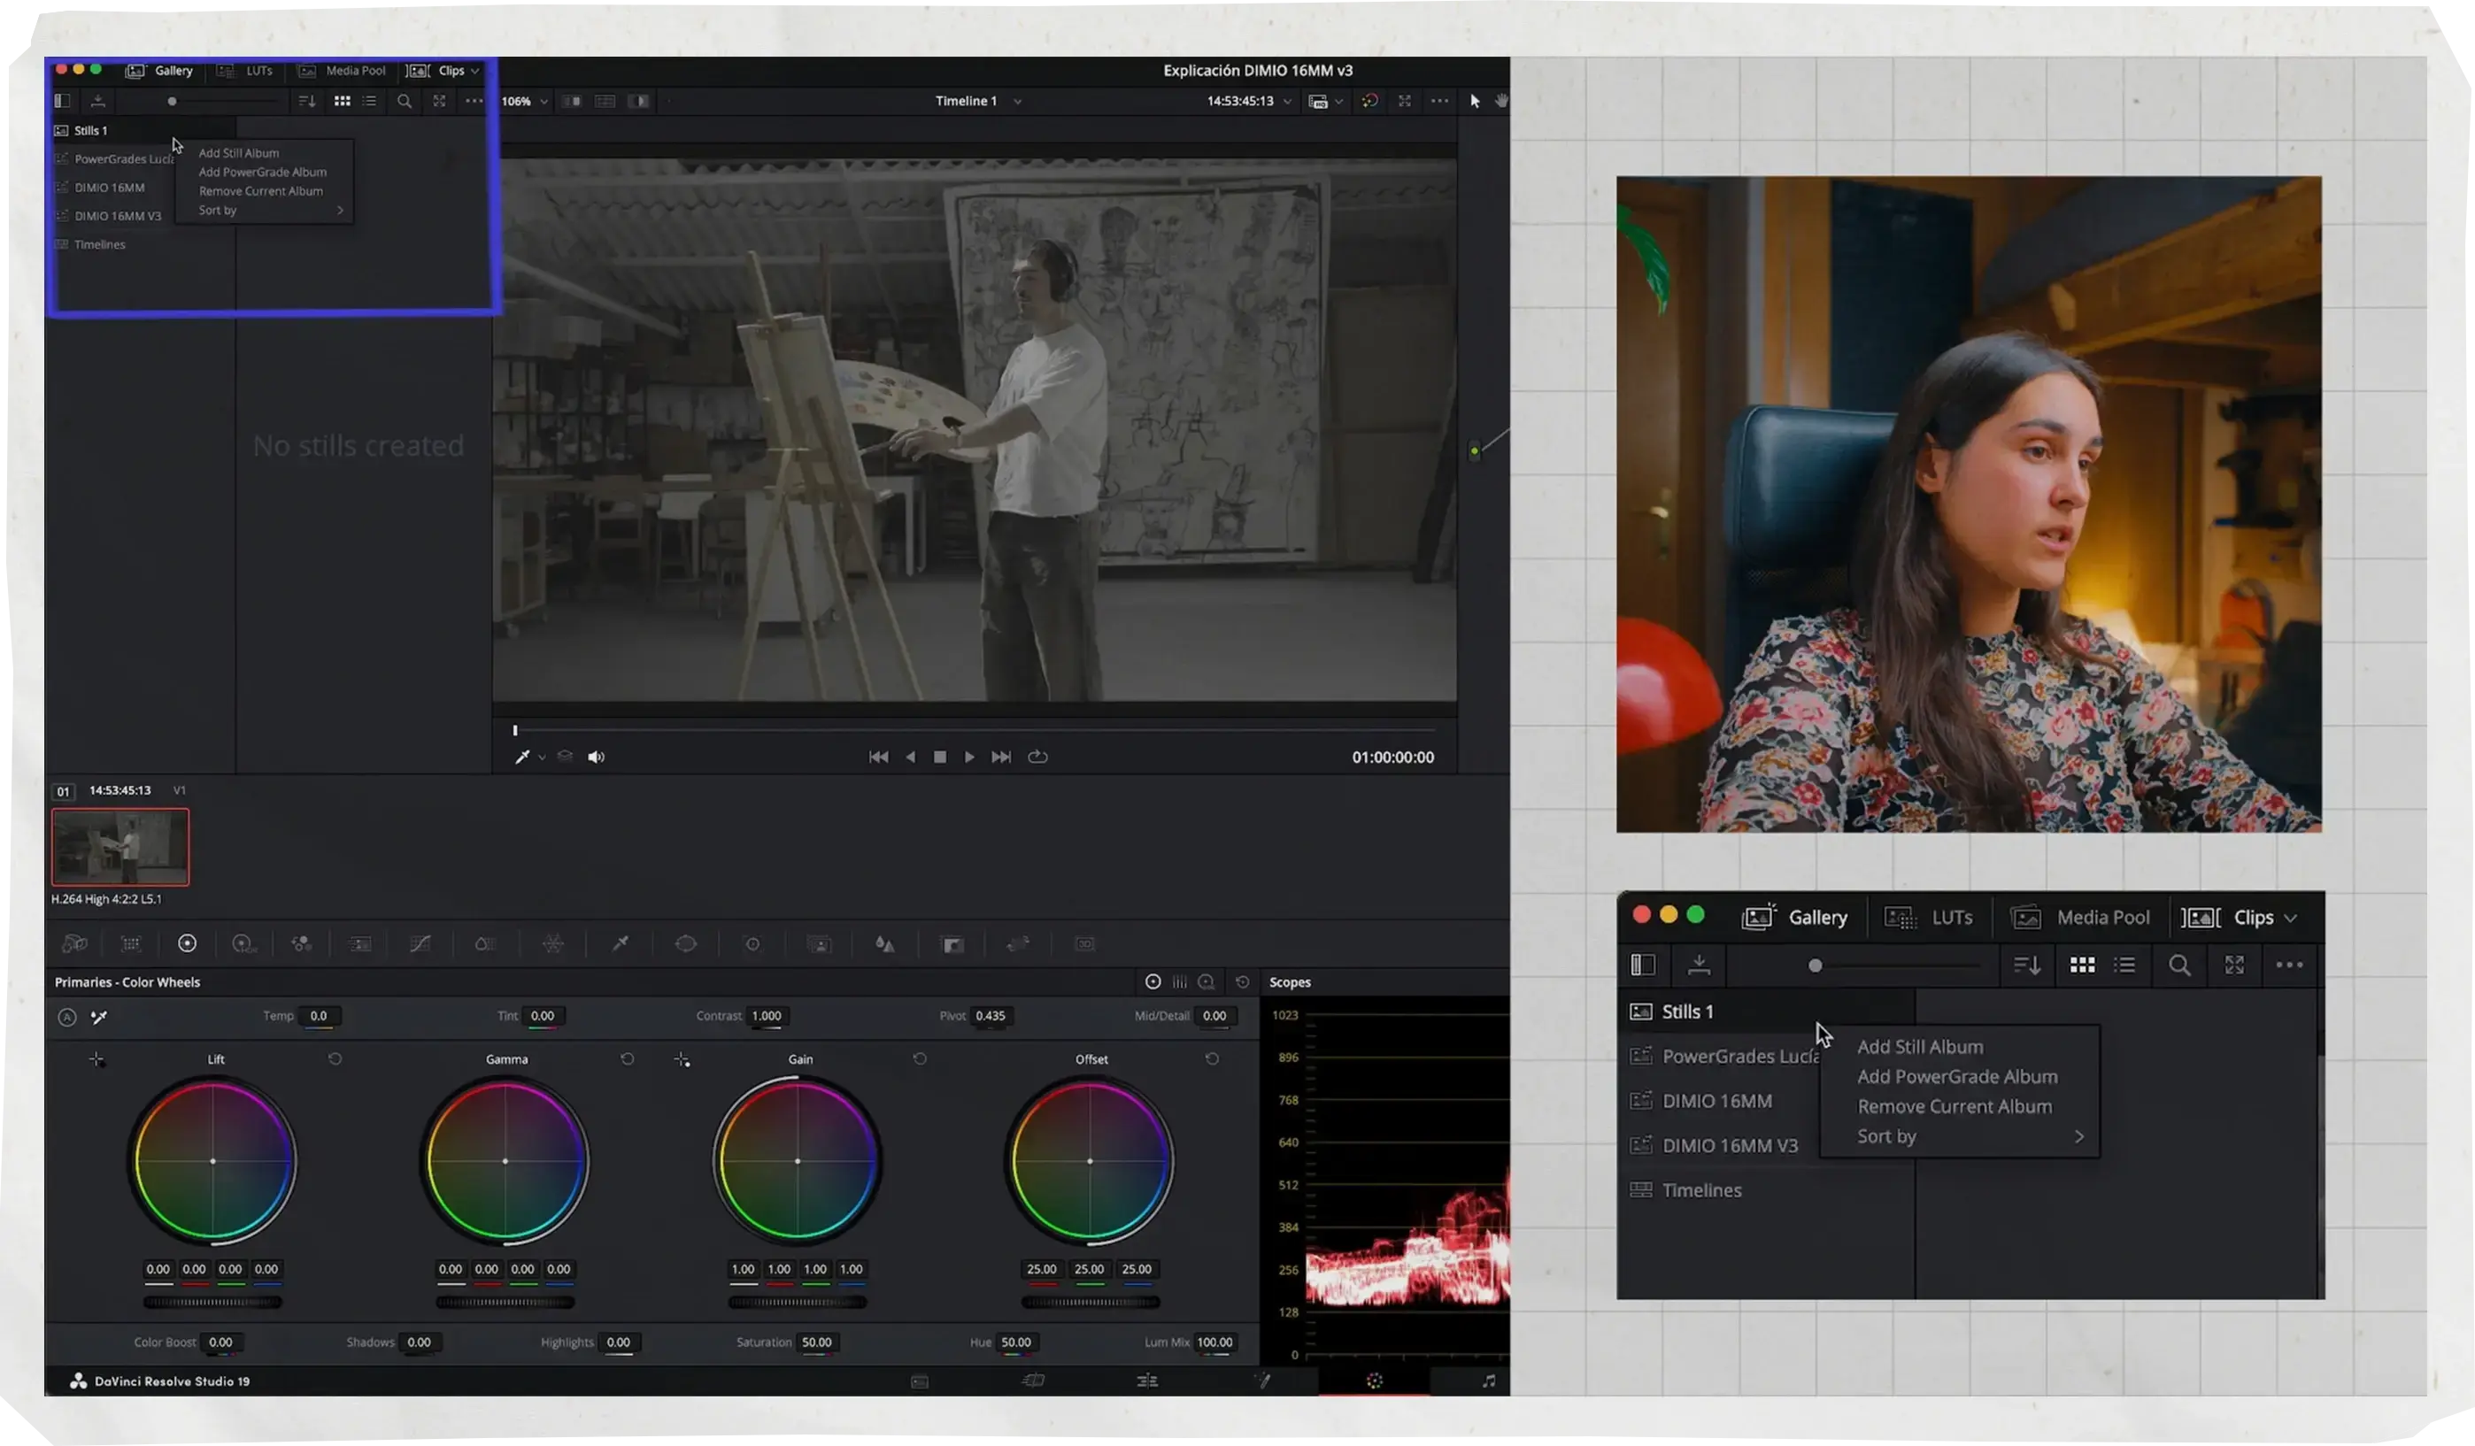This screenshot has width=2475, height=1446.
Task: Open the 106% viewer zoom dropdown
Action: coord(526,101)
